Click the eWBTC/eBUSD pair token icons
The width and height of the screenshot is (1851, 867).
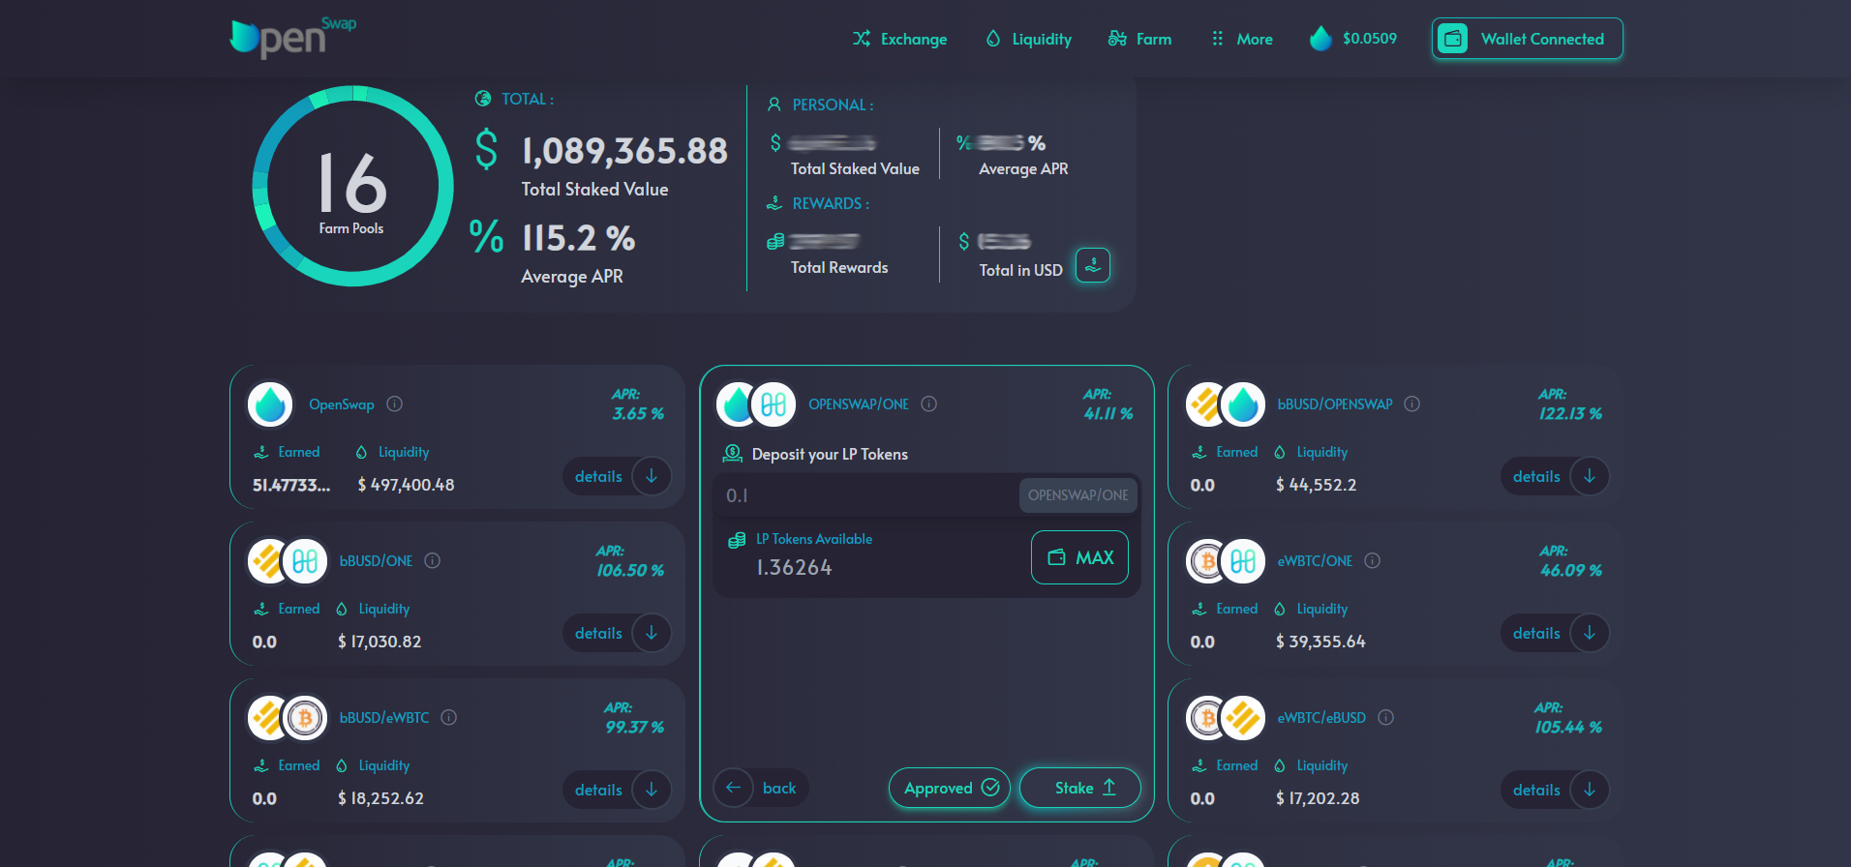[1226, 718]
